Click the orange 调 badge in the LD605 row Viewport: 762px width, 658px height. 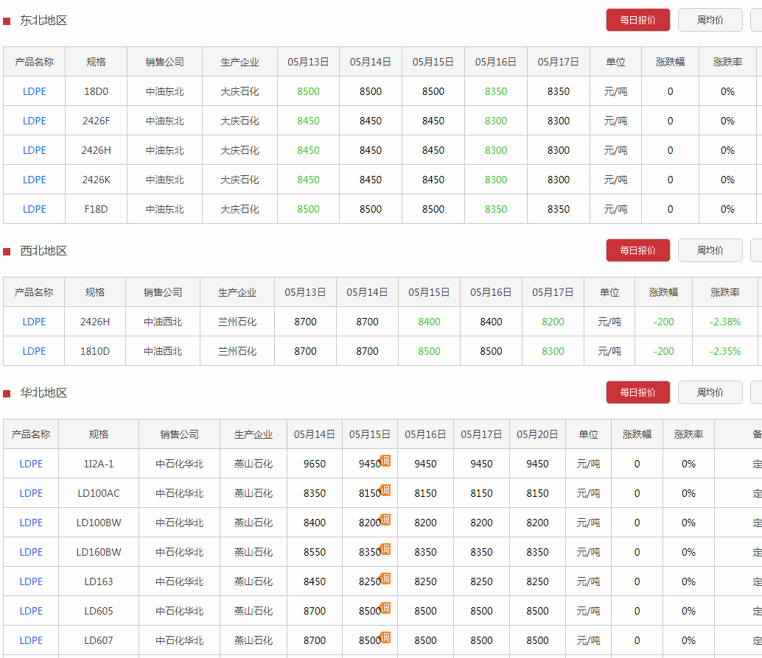[385, 608]
